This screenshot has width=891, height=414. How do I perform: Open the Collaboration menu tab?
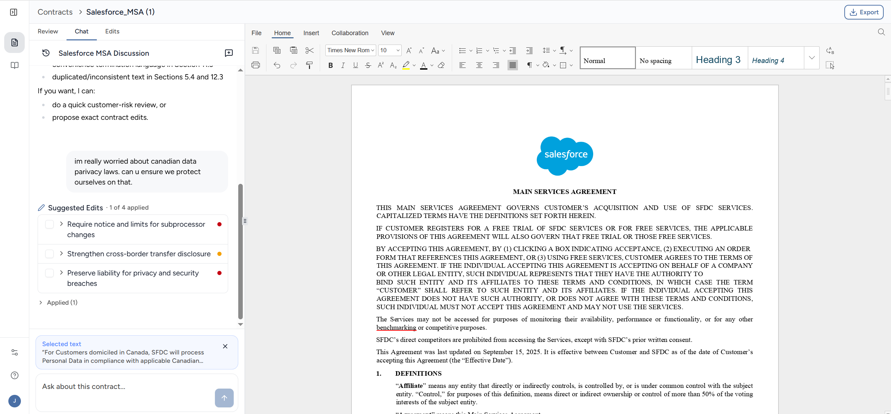(350, 33)
